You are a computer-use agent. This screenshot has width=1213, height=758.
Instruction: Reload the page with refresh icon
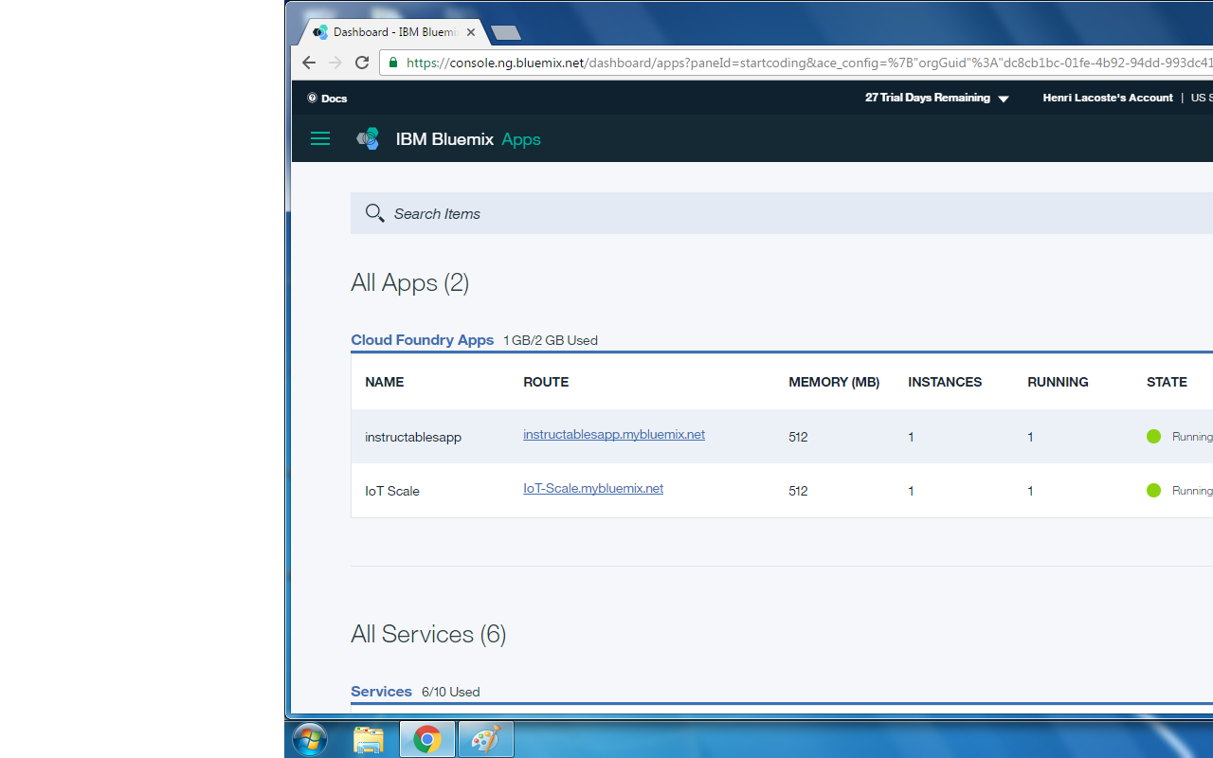(362, 63)
